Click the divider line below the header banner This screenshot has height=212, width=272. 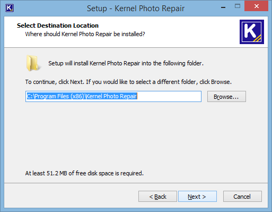[136, 47]
